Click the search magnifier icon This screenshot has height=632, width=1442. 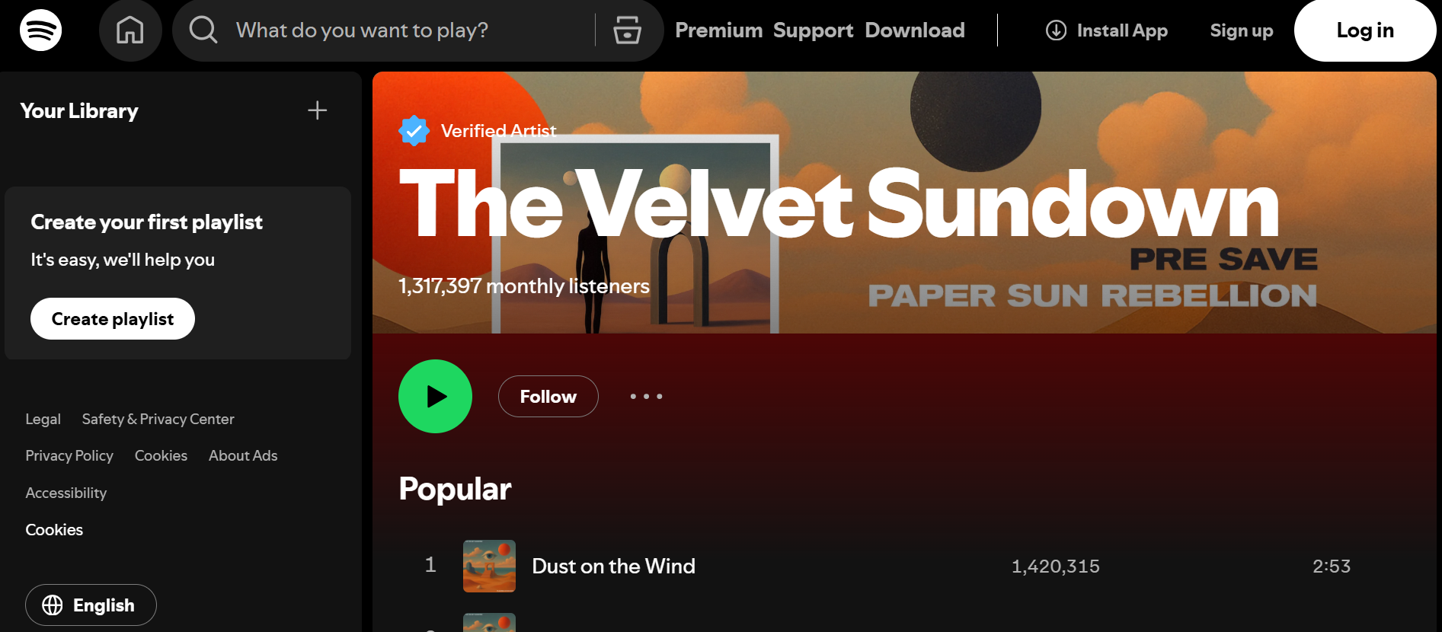(x=203, y=30)
